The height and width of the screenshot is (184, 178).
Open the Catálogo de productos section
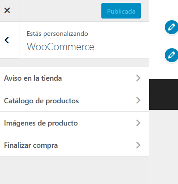74,100
